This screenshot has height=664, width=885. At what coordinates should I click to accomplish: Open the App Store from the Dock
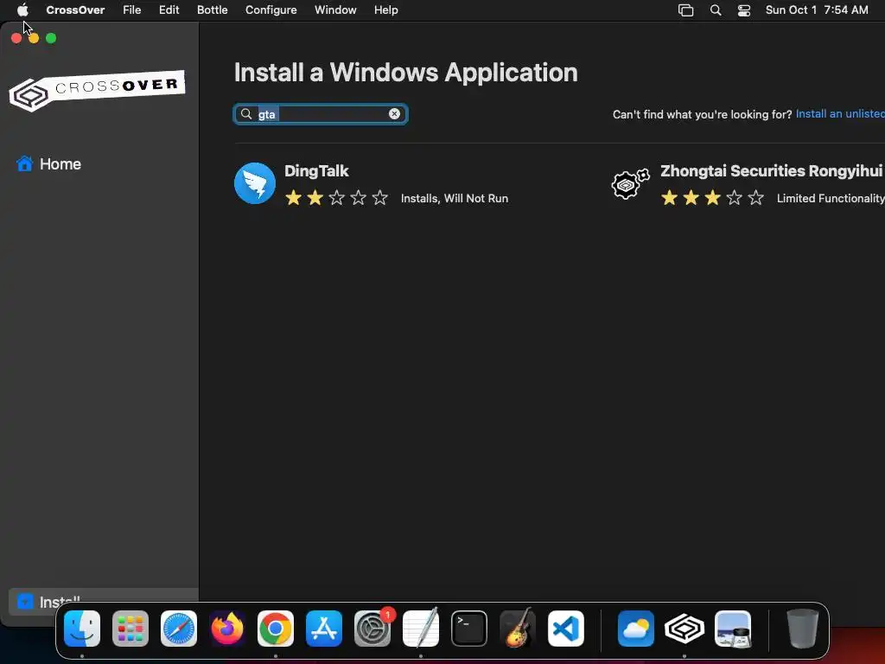[x=324, y=629]
